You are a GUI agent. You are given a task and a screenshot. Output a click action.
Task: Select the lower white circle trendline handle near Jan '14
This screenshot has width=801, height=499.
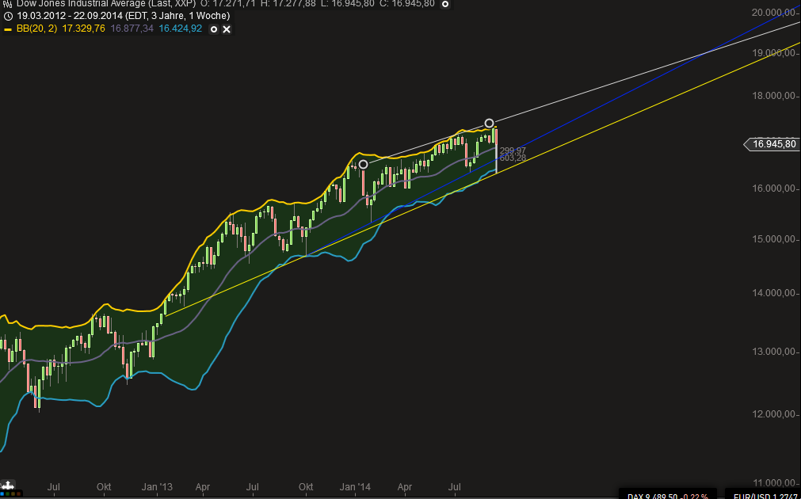pos(363,165)
